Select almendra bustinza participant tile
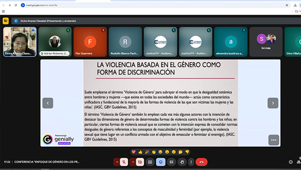 pyautogui.click(x=231, y=42)
